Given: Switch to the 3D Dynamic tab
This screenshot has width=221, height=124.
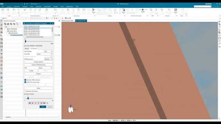Looking at the screenshot, I should click(x=34, y=49).
